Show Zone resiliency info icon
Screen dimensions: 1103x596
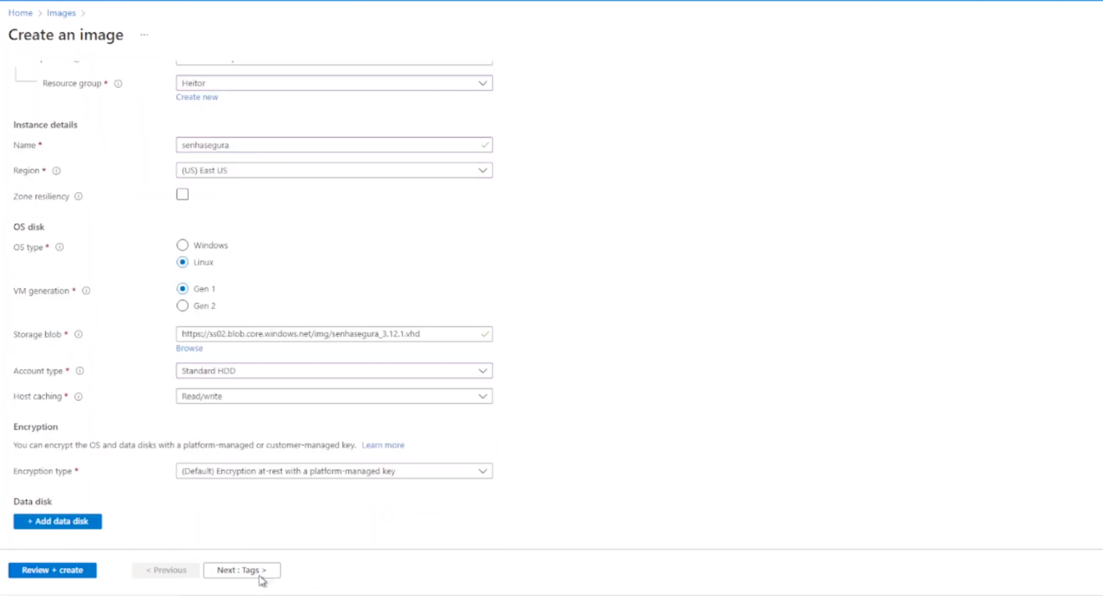pyautogui.click(x=79, y=196)
